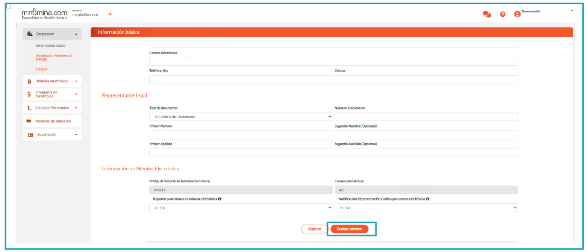Viewport: 587px width, 252px height.
Task: Click the Procesos de selección camera icon
Action: pos(29,121)
